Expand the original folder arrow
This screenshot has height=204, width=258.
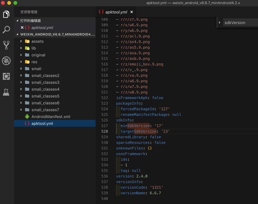point(21,55)
